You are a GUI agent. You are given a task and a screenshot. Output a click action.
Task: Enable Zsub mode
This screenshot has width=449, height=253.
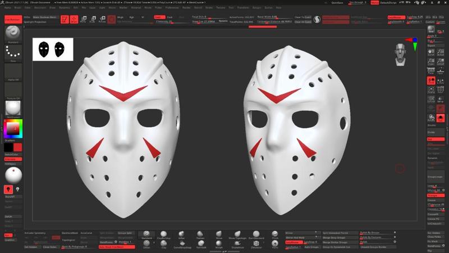tap(170, 17)
